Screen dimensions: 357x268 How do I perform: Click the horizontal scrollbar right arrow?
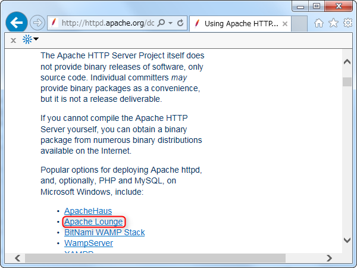[x=329, y=258]
